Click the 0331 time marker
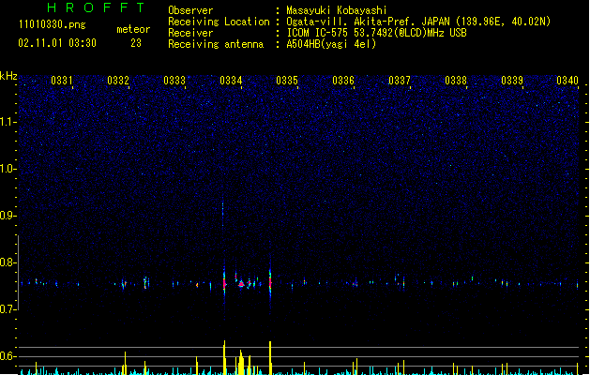The width and height of the screenshot is (590, 375). [61, 81]
